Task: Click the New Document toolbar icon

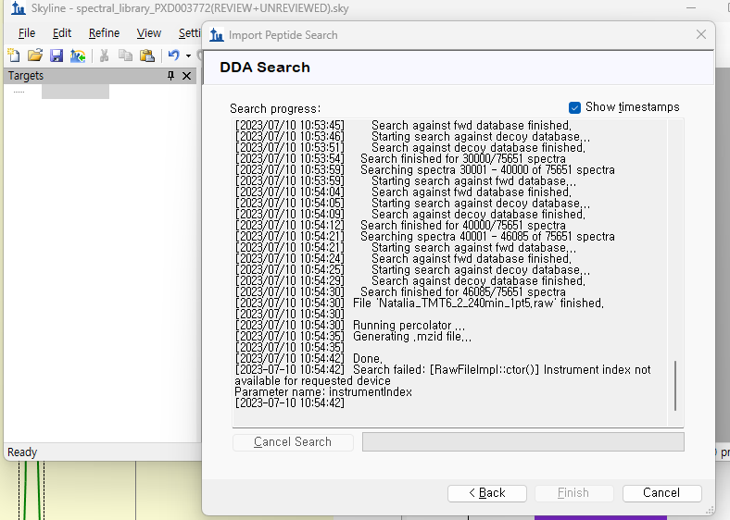Action: (13, 56)
